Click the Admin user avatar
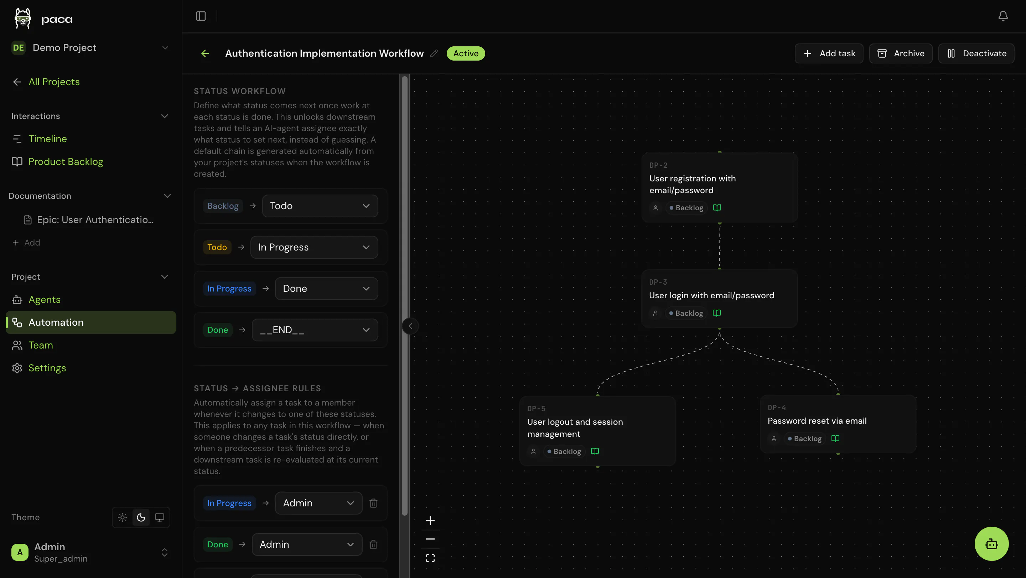This screenshot has height=578, width=1026. click(20, 552)
